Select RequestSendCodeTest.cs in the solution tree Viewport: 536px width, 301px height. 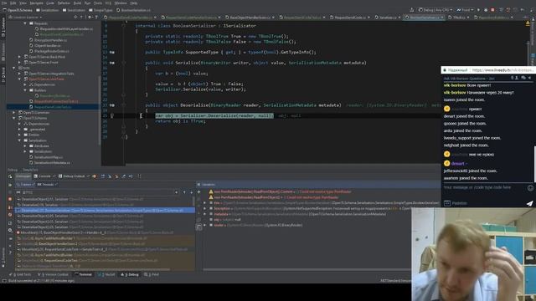tap(53, 107)
